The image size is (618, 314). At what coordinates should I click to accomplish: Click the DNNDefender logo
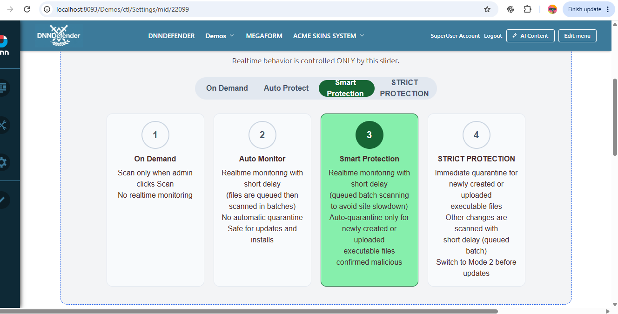pyautogui.click(x=59, y=35)
